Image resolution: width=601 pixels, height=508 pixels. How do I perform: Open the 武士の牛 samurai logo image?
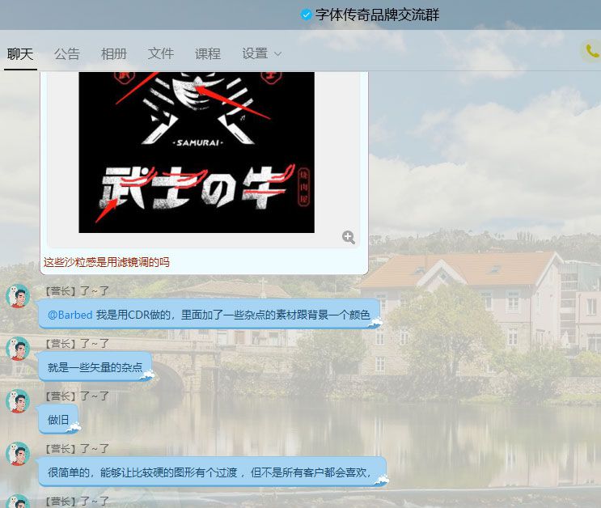pos(197,152)
